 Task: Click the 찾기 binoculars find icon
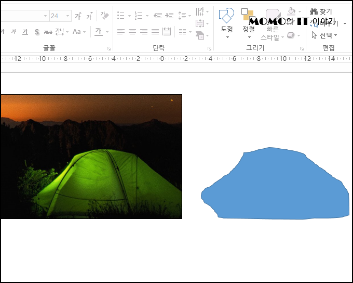tap(321, 11)
